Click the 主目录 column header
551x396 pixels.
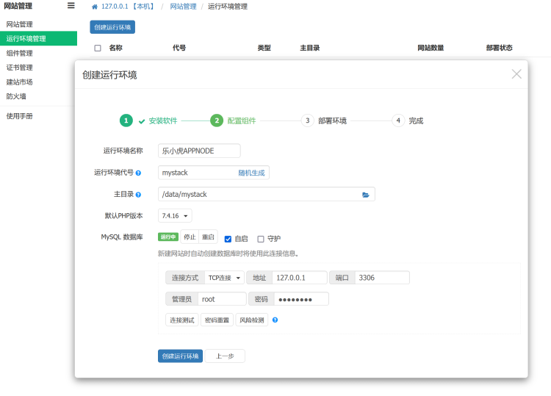pos(310,48)
